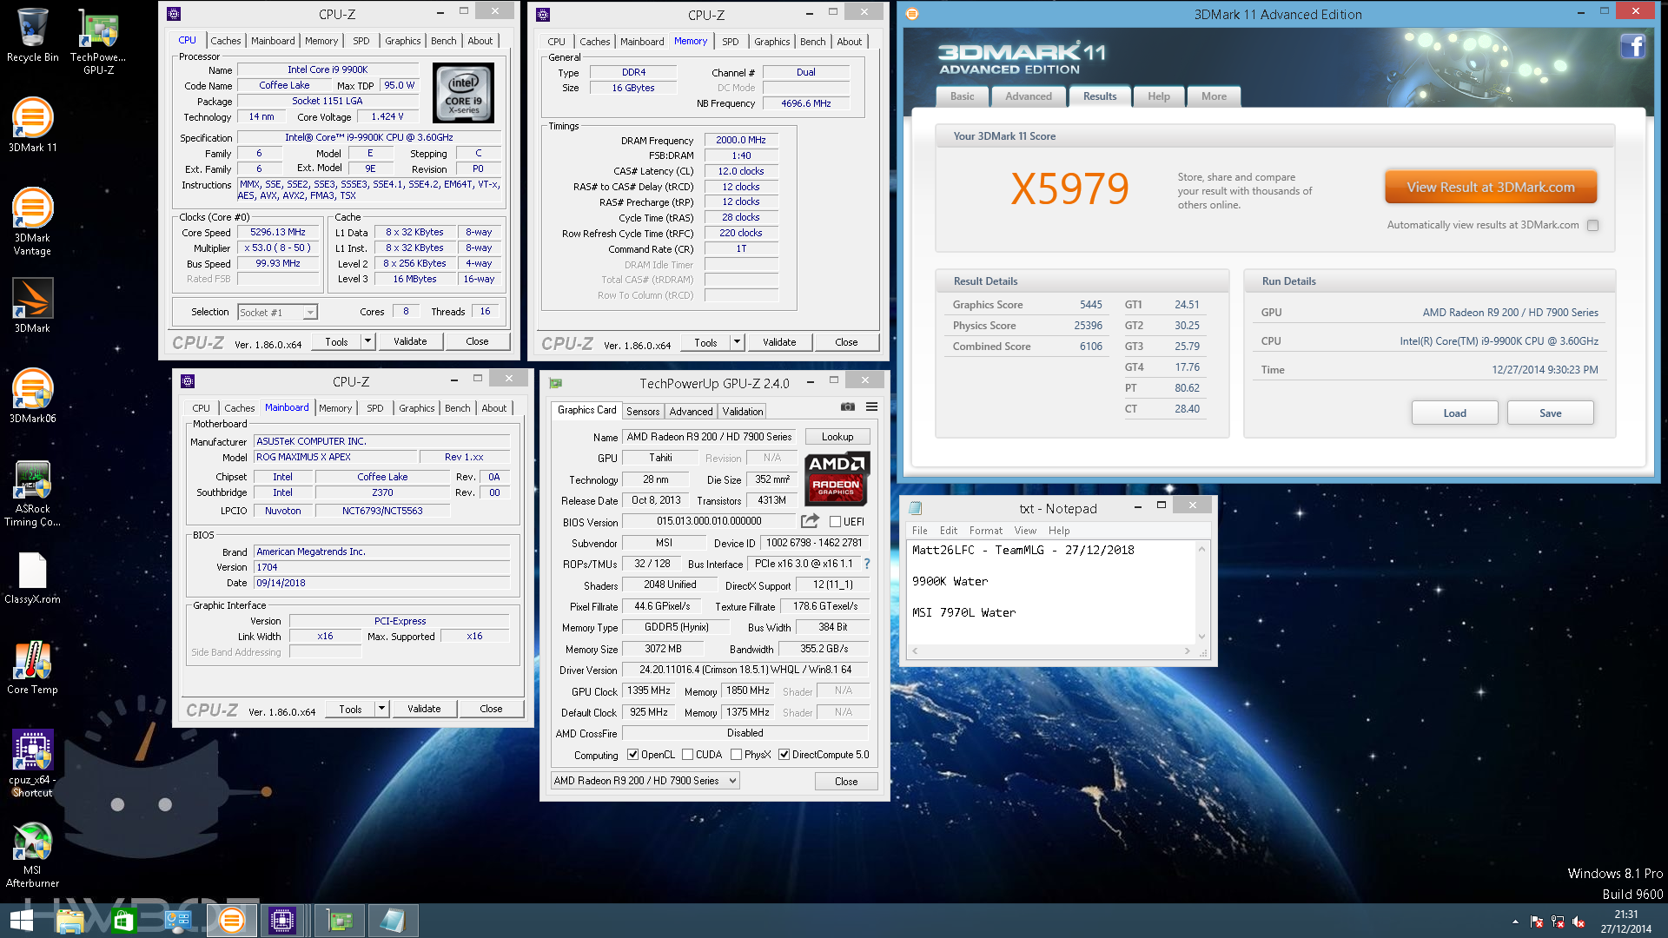Switch to CPU-Z in the taskbar
Screen dimensions: 1668x938
(282, 921)
